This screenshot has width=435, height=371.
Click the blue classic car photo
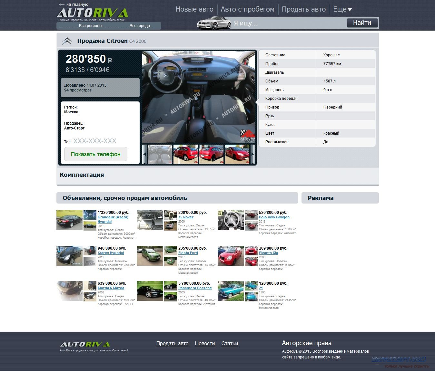231,291
